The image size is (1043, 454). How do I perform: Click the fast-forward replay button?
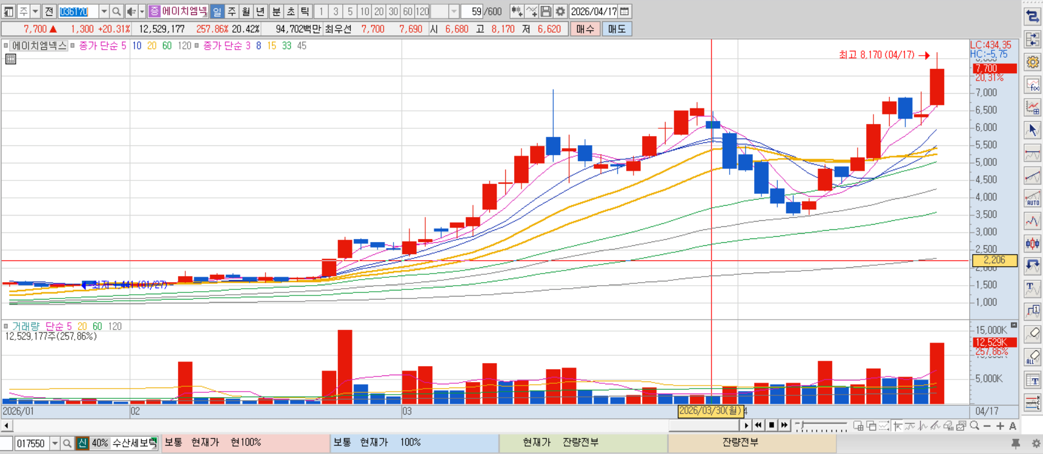784,426
